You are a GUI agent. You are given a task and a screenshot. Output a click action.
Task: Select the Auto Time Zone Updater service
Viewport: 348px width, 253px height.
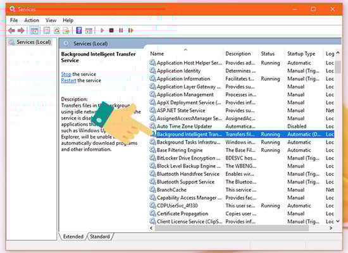point(242,126)
